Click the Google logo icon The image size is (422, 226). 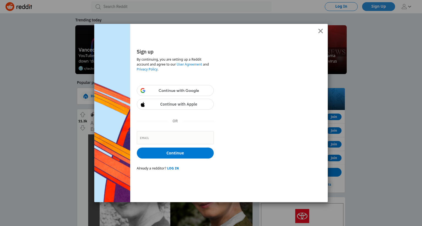(x=143, y=91)
